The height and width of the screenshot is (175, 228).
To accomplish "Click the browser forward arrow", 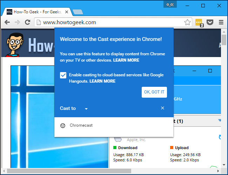I will tap(17, 22).
